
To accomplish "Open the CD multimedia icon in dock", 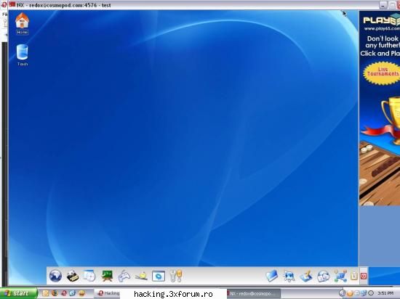I will pyautogui.click(x=89, y=276).
